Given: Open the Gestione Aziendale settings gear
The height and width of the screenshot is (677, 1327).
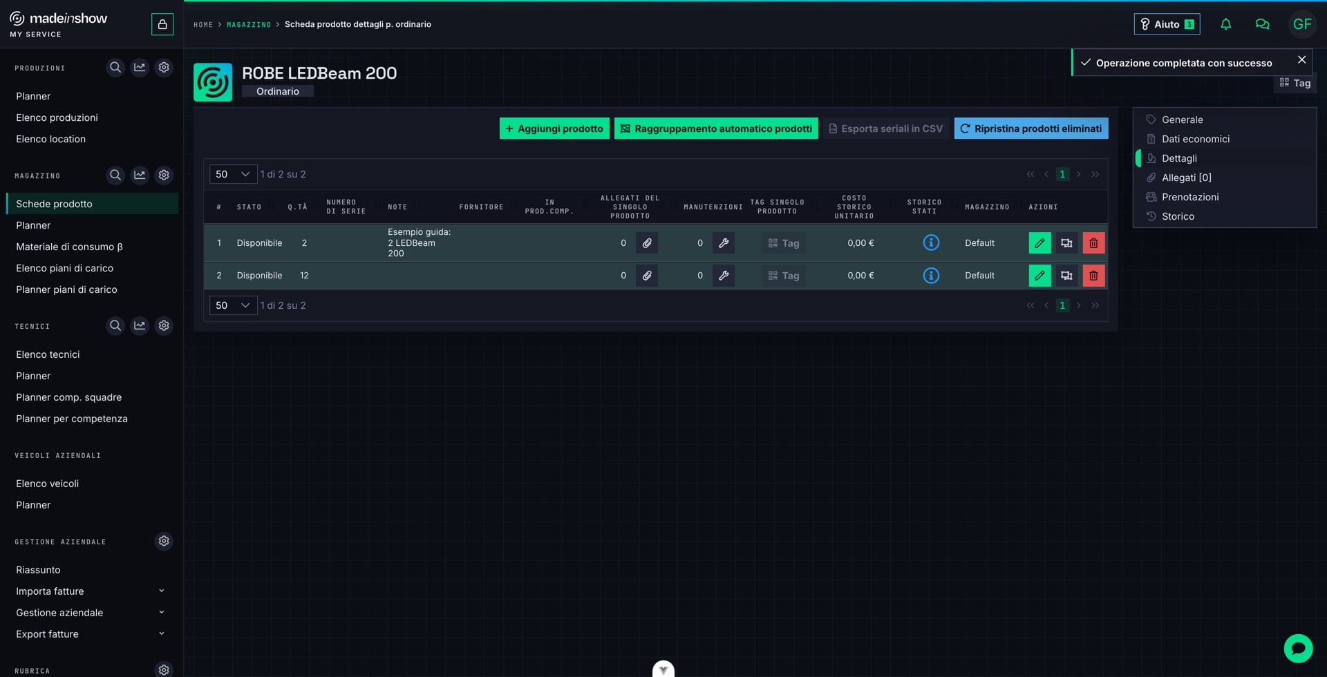Looking at the screenshot, I should (164, 541).
